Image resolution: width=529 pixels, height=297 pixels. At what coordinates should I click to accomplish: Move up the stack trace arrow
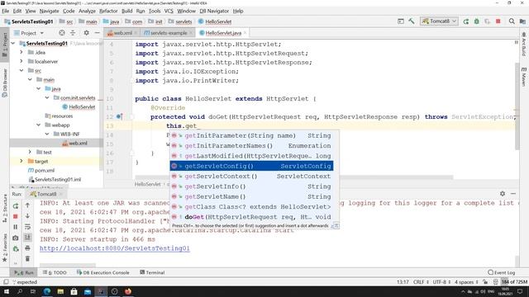click(27, 205)
